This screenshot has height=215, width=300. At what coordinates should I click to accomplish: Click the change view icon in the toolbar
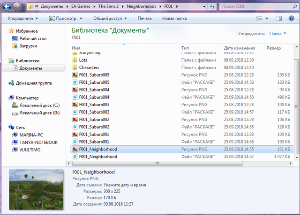(x=259, y=18)
